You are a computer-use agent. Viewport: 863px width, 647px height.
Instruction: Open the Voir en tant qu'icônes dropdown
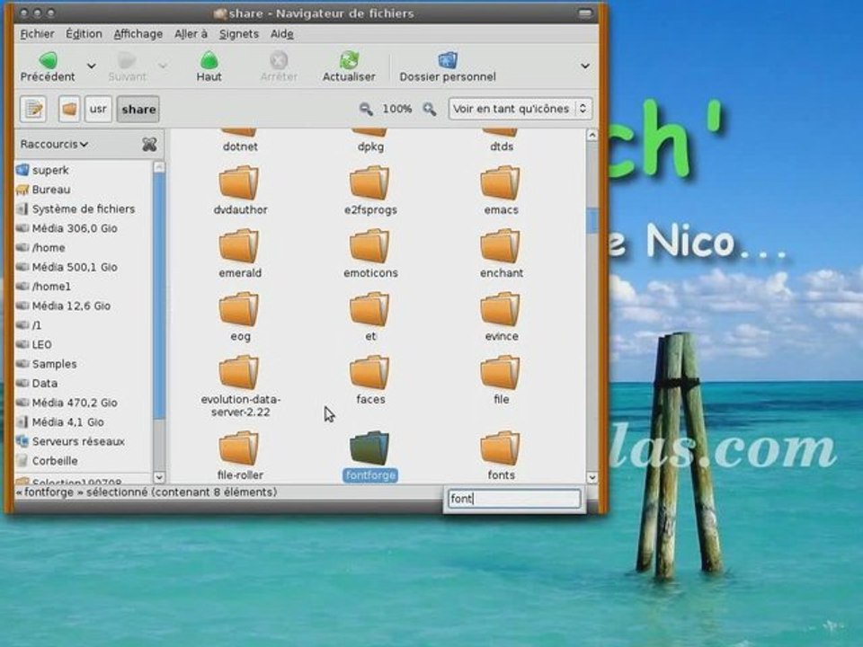tap(520, 109)
